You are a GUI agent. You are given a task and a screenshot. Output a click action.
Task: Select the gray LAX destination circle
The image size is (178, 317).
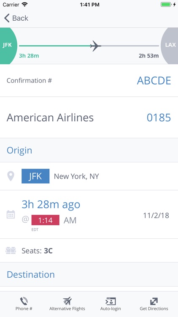coord(170,46)
